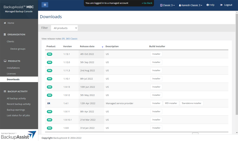Click the 365 badge for version 1.9.10.1
The image size is (238, 141).
click(x=49, y=120)
